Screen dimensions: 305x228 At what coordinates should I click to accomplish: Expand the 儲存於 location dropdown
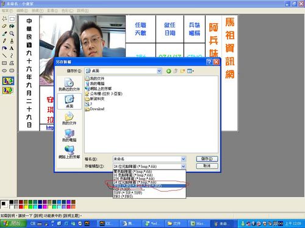(x=159, y=71)
